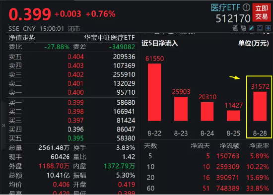Click the 委比 value -27.88%

click(57, 47)
